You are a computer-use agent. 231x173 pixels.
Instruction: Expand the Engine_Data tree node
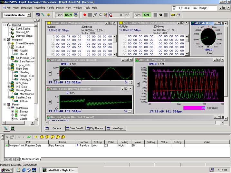(9, 65)
